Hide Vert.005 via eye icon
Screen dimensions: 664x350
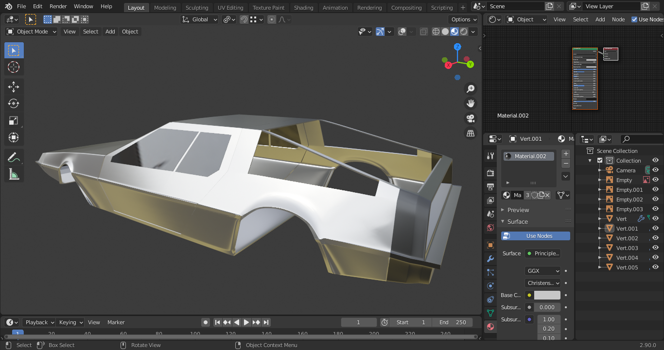pyautogui.click(x=655, y=267)
